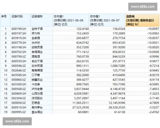Image resolution: width=160 pixels, height=128 pixels.
Task: Click the stock name 水井坊
Action: (36, 43)
